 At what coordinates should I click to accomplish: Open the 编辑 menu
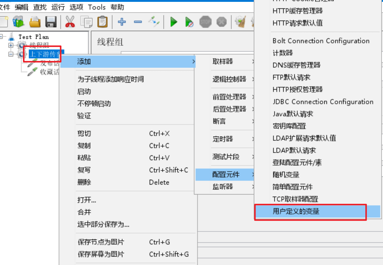pos(21,7)
